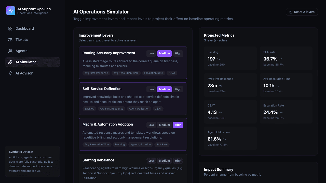This screenshot has width=326, height=183.
Task: Click the SLA Rate upward trend icon
Action: click(x=281, y=59)
